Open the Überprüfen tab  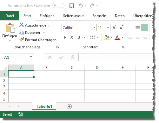point(143,16)
